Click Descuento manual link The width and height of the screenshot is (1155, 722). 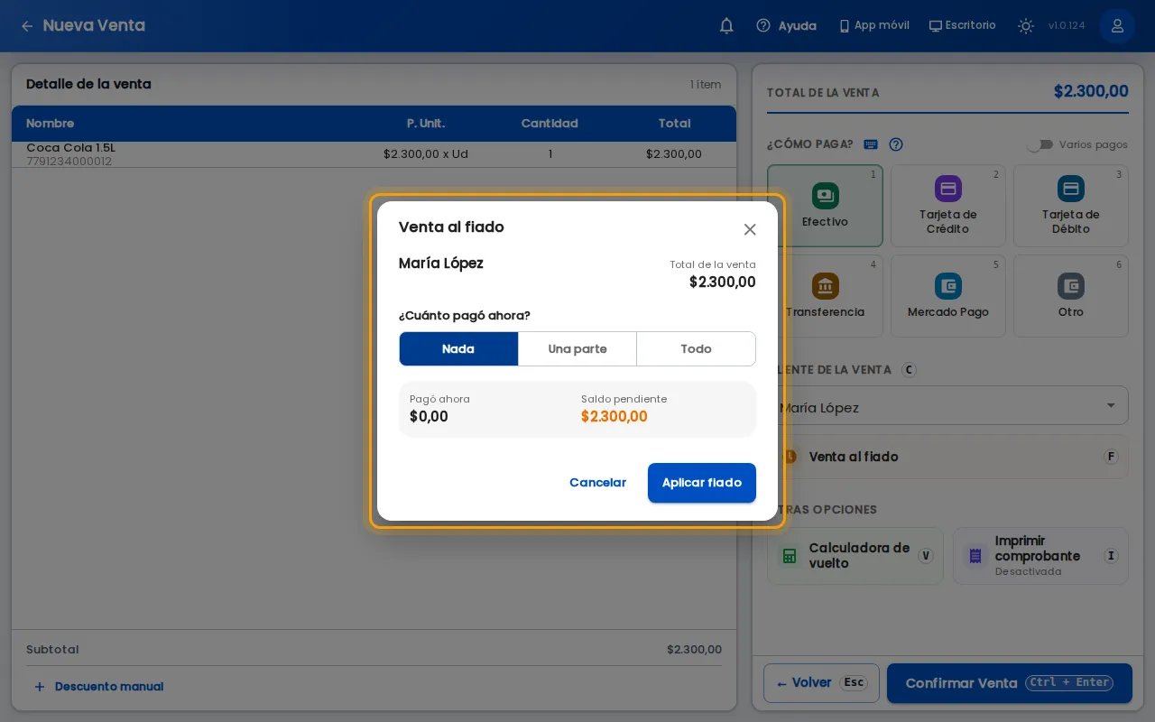pos(98,687)
